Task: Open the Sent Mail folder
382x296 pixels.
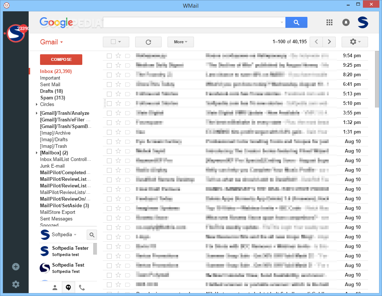Action: tap(50, 85)
